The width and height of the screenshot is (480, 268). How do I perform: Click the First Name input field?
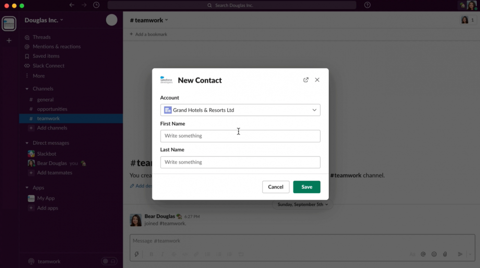pyautogui.click(x=240, y=136)
